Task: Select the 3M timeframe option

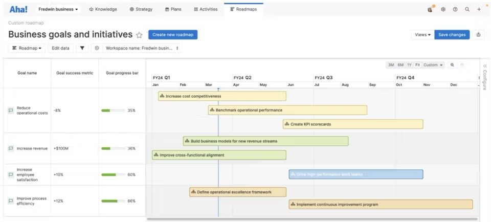Action: [391, 65]
